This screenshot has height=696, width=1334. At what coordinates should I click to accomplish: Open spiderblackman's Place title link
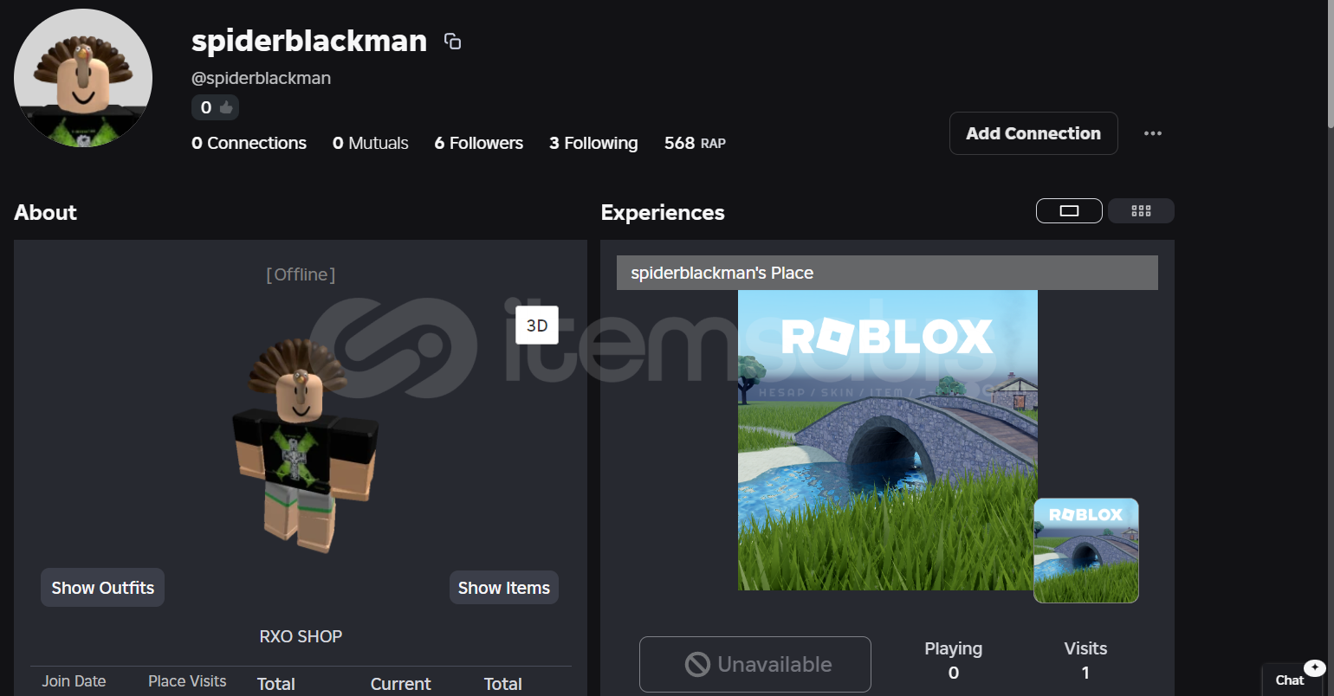point(722,273)
